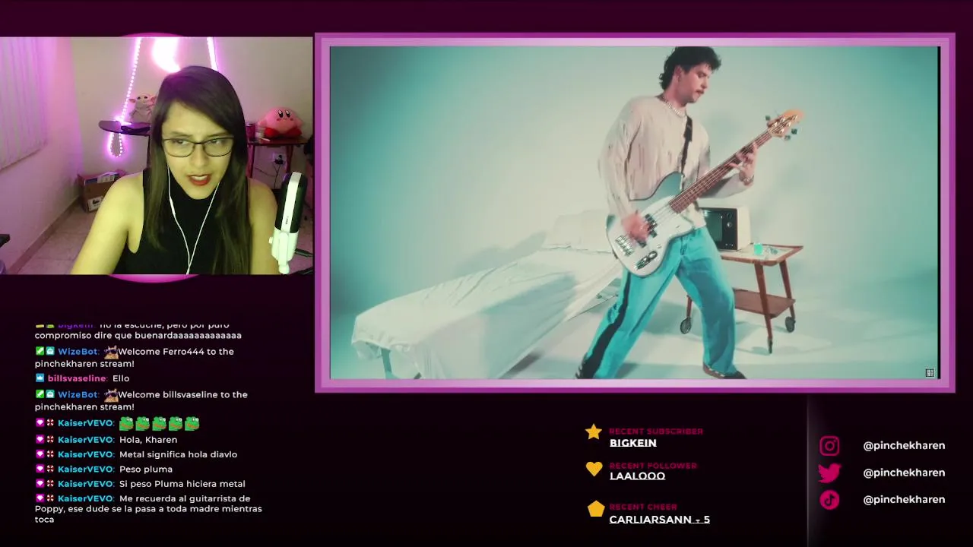Click the 'RECENT CHEER' label

coord(643,507)
